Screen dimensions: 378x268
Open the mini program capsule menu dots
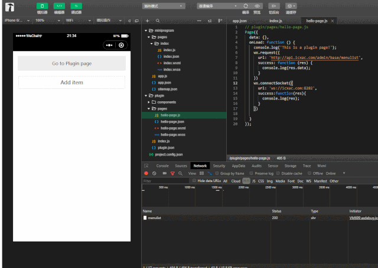[x=109, y=45]
